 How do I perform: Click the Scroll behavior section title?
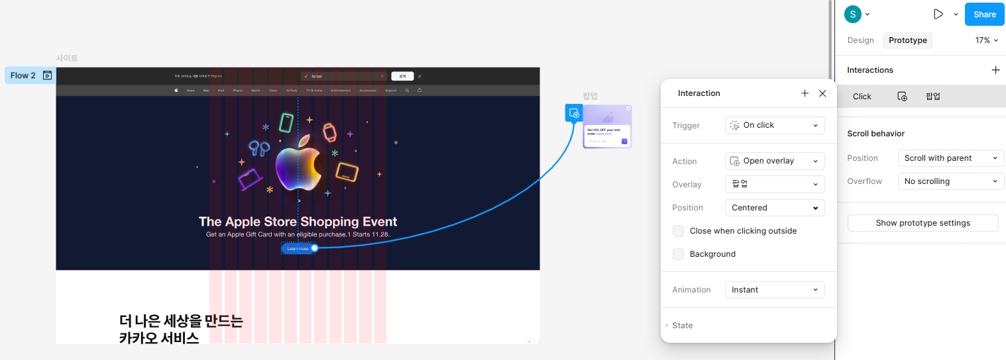click(x=875, y=134)
